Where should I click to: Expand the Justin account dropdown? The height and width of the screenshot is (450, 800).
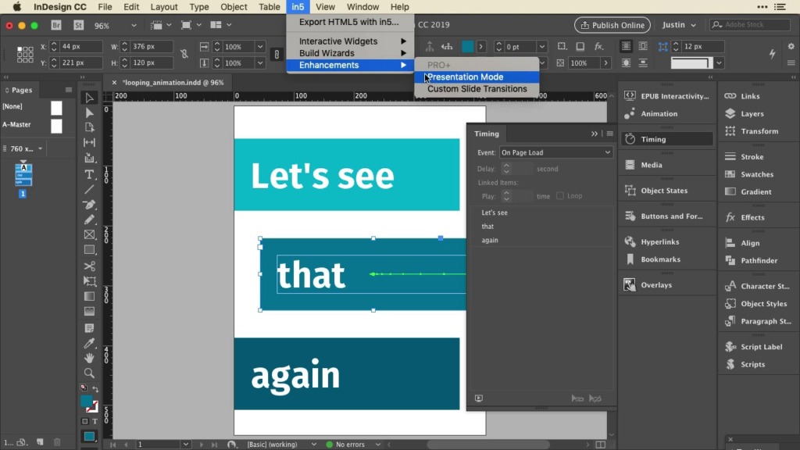(679, 25)
